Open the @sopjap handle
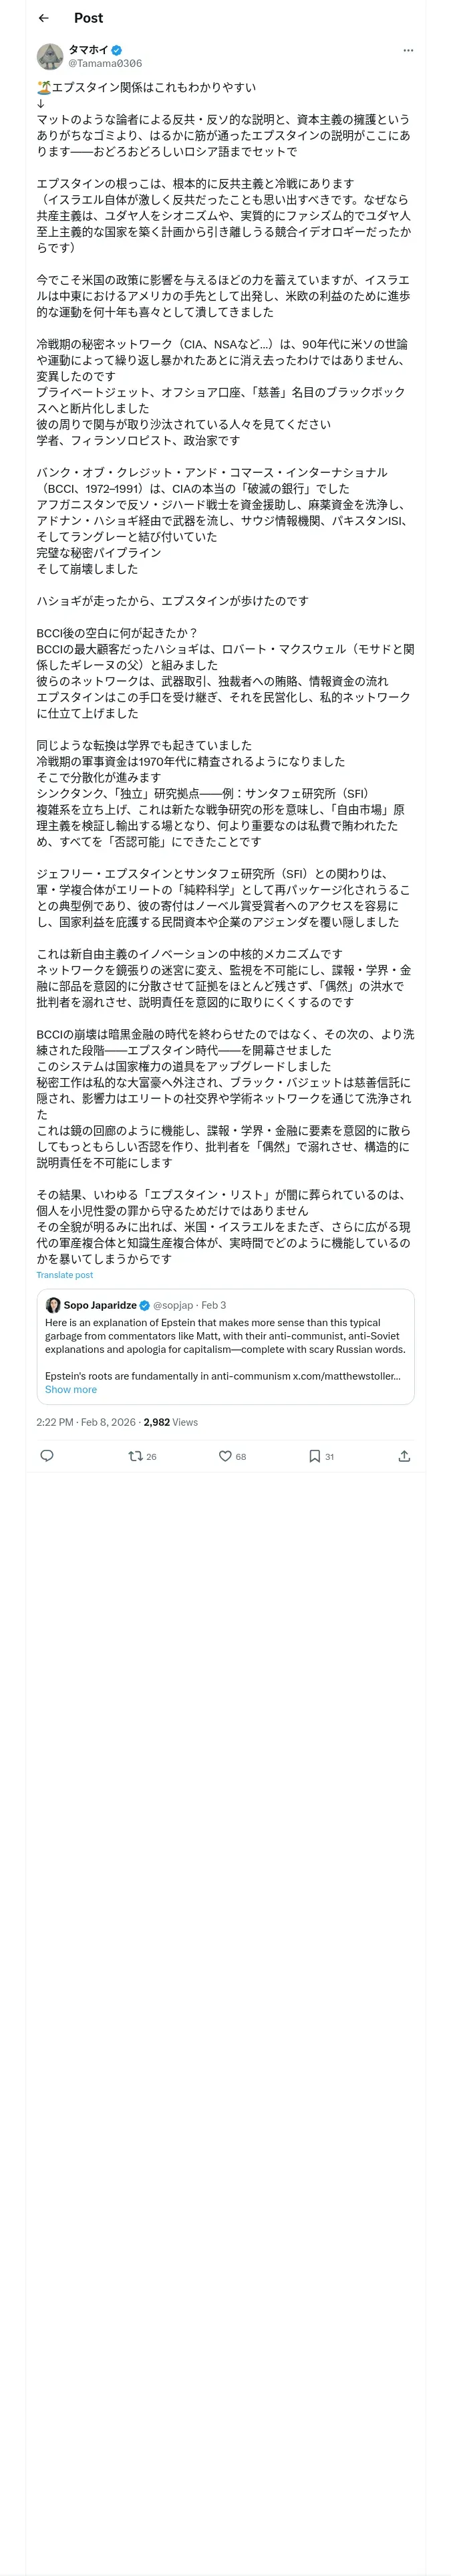 (x=173, y=1305)
